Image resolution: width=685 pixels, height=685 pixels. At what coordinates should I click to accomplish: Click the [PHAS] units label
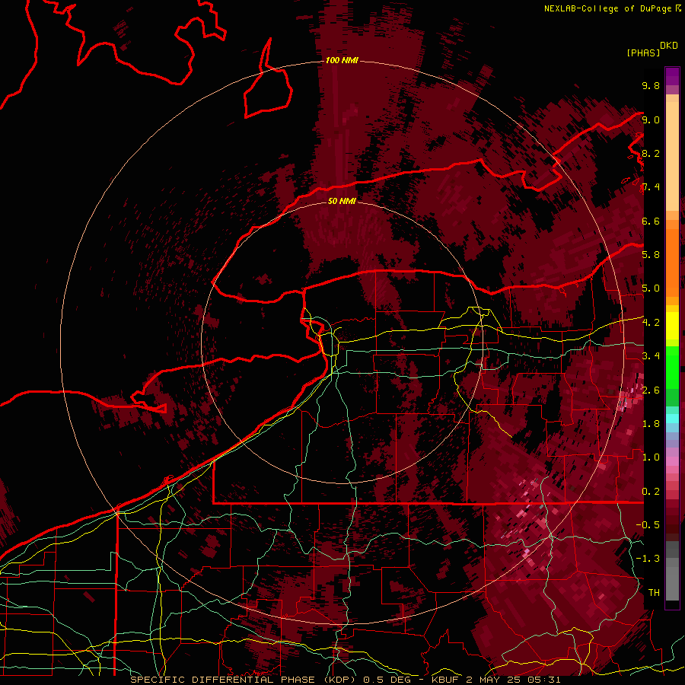click(643, 53)
